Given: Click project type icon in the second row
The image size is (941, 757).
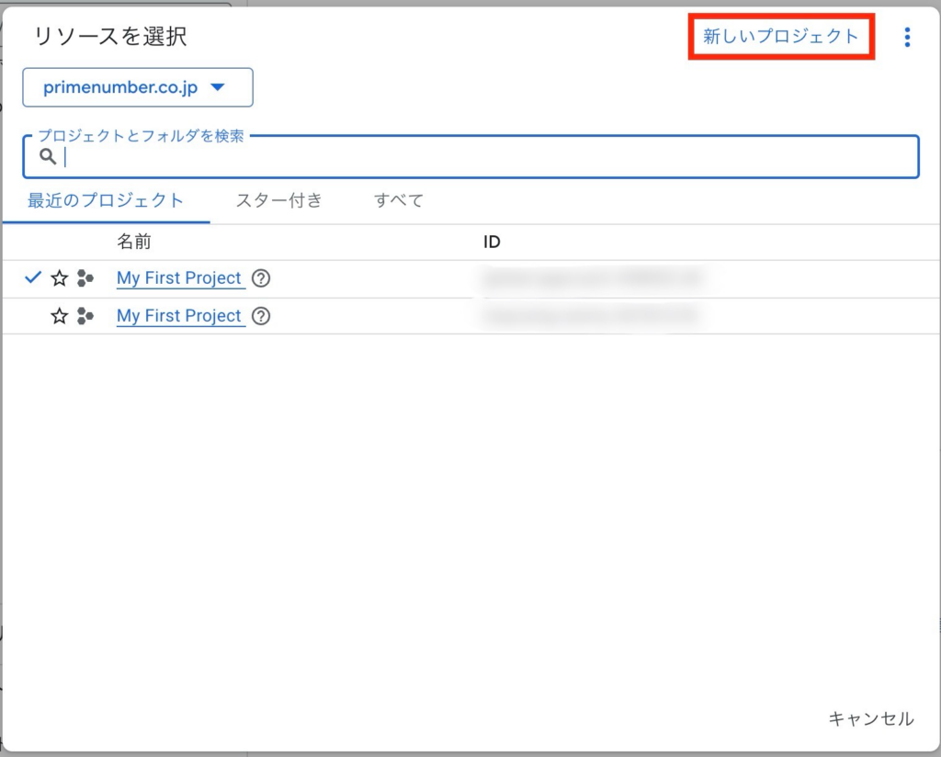Looking at the screenshot, I should coord(85,316).
